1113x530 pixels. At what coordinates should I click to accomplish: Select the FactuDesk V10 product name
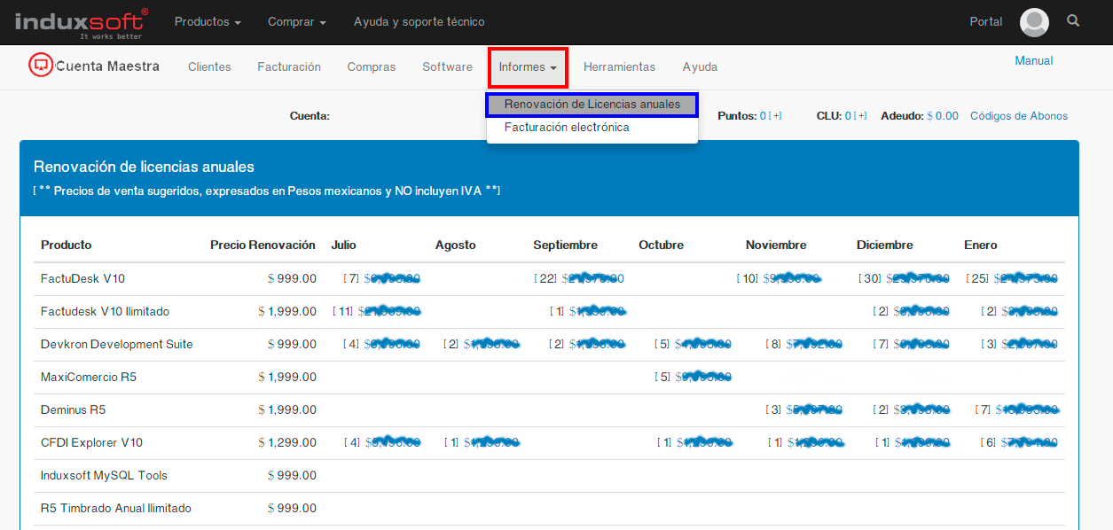point(83,279)
